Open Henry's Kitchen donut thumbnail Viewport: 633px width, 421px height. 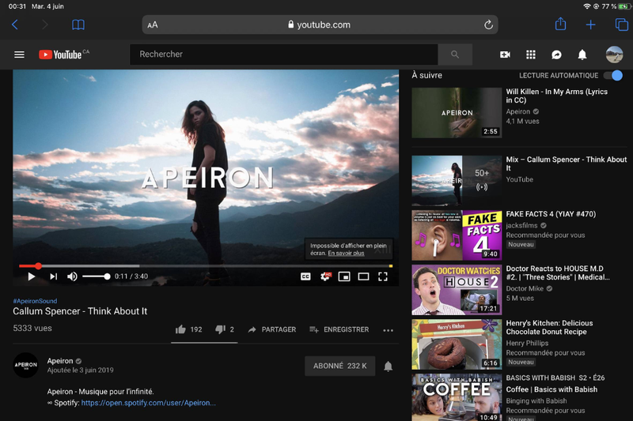(457, 344)
